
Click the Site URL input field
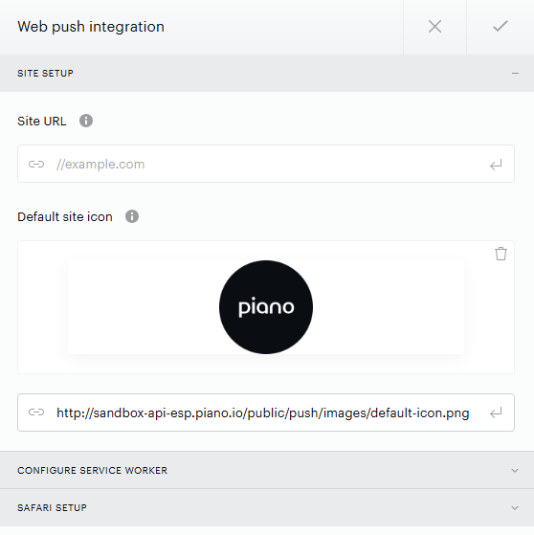click(266, 164)
